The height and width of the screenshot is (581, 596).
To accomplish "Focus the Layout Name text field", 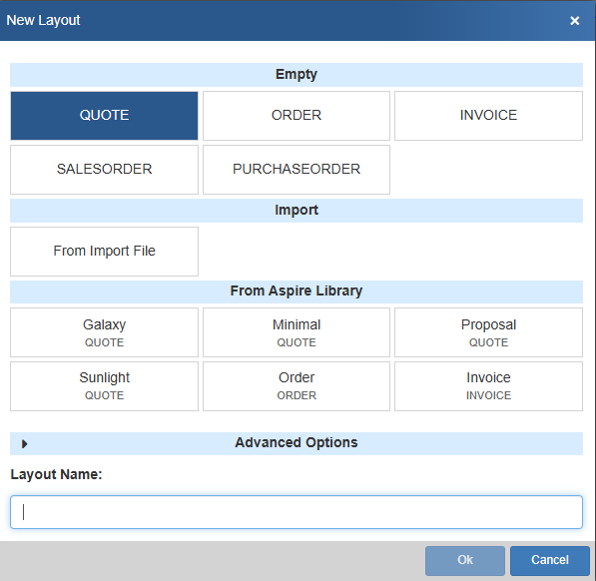I will (x=297, y=512).
